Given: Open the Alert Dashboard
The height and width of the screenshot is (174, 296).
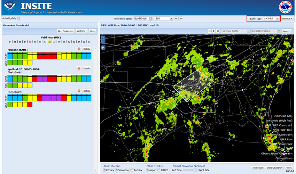Looking at the screenshot, I should tap(65, 31).
